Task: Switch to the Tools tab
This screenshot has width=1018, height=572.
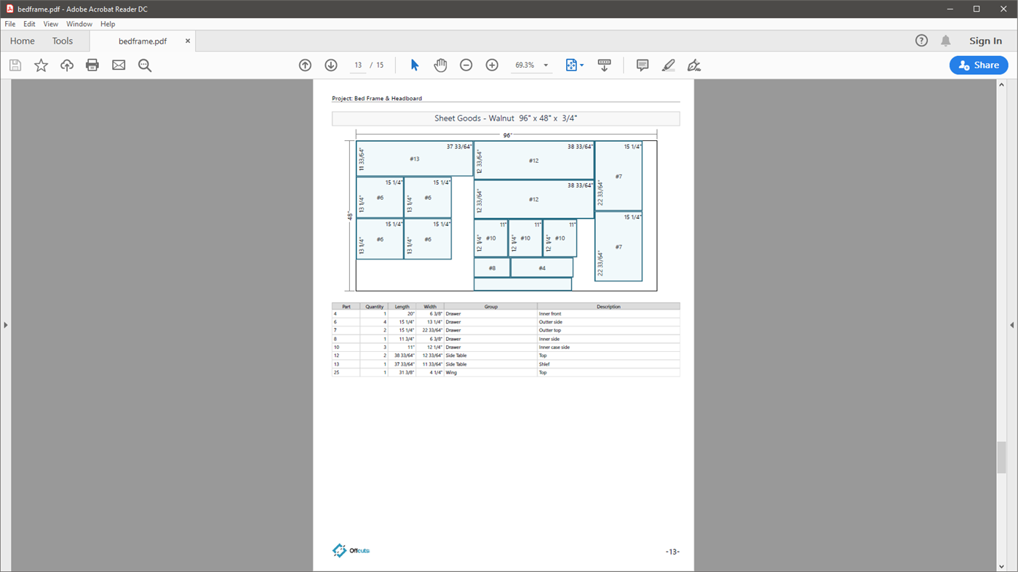Action: tap(63, 41)
